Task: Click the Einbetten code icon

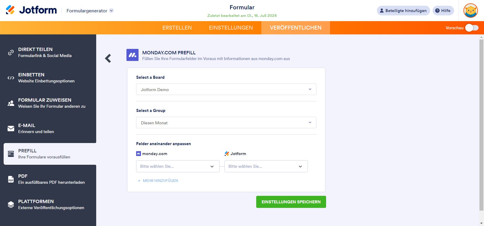Action: (11, 78)
